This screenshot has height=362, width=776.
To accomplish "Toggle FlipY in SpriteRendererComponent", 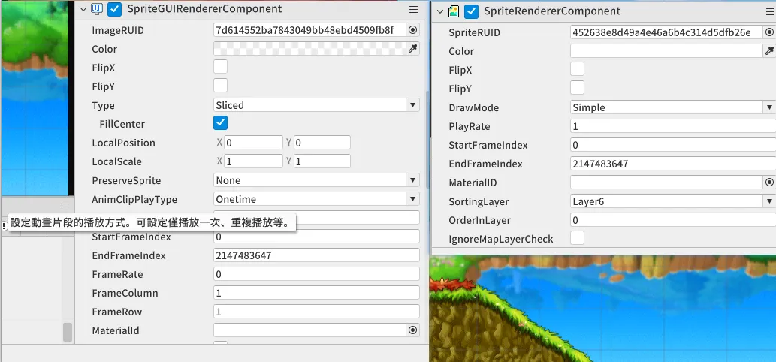I will click(x=577, y=88).
